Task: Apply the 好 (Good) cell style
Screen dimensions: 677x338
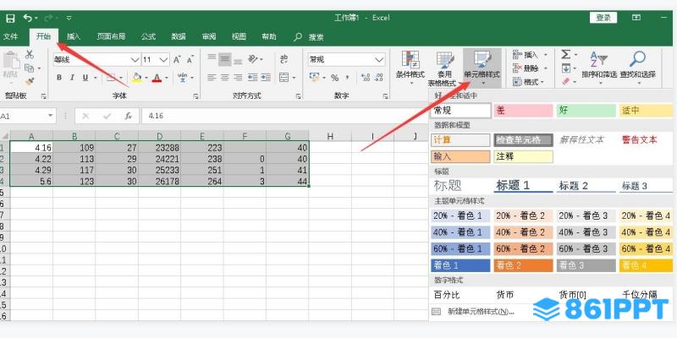Action: pos(586,111)
